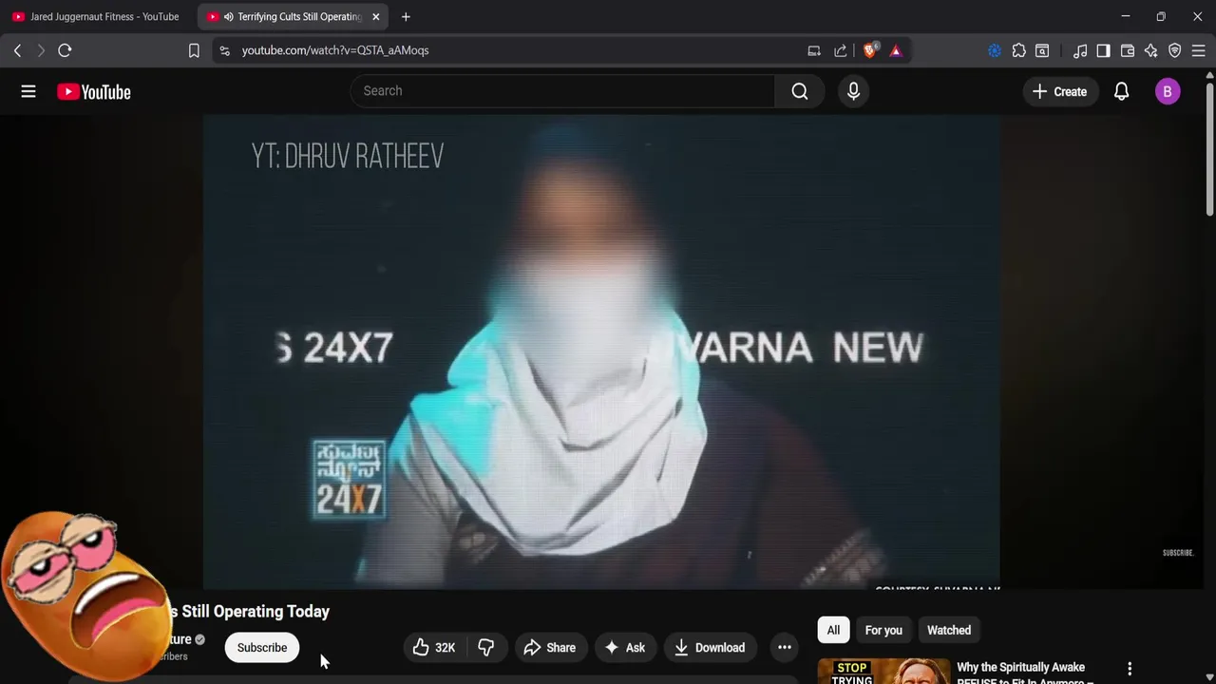Image resolution: width=1216 pixels, height=684 pixels.
Task: Click the video's SUBSCRIBE watermark
Action: click(x=1177, y=553)
